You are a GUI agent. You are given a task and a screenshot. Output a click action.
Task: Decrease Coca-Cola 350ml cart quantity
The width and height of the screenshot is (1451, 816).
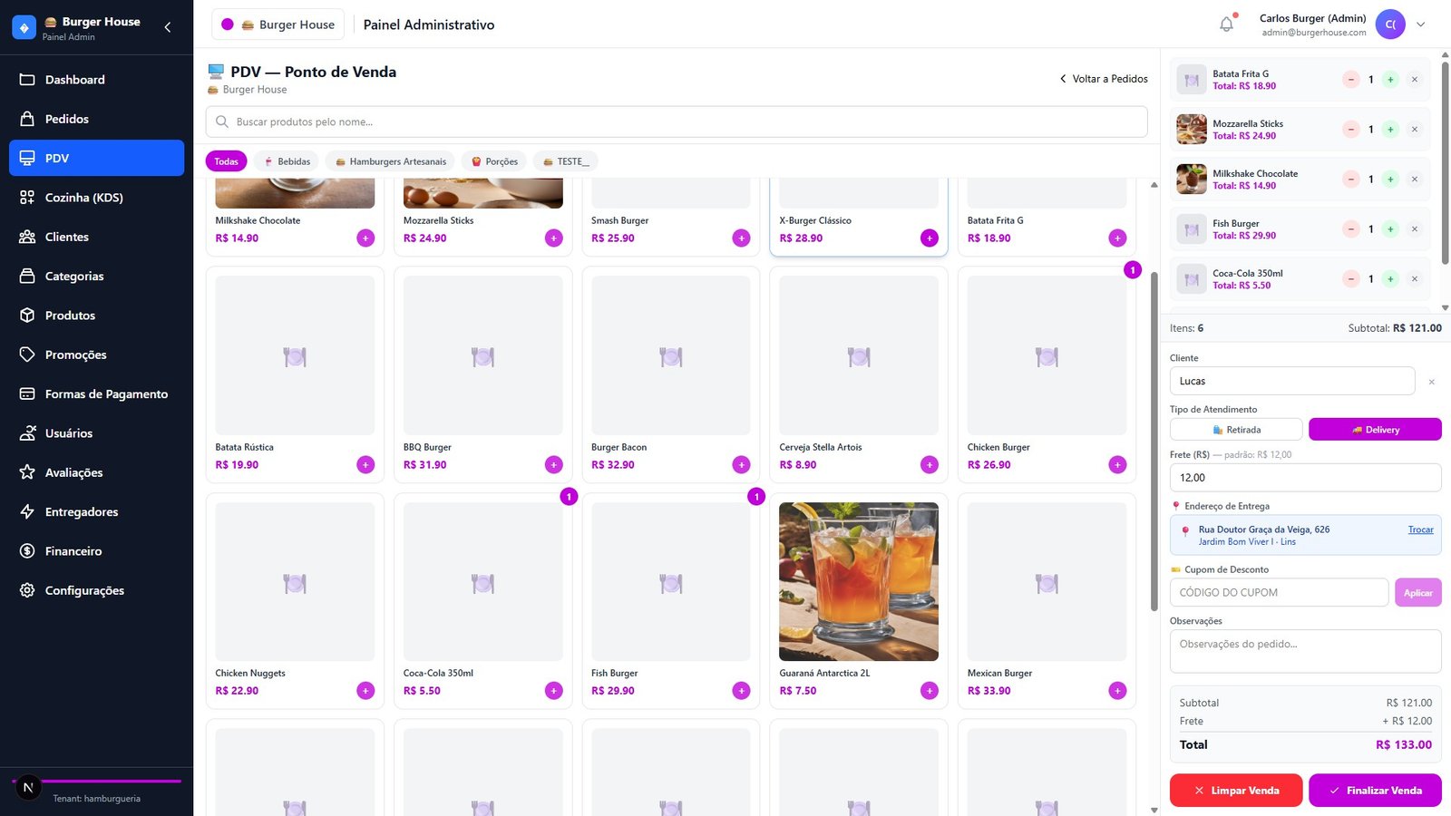pyautogui.click(x=1351, y=279)
